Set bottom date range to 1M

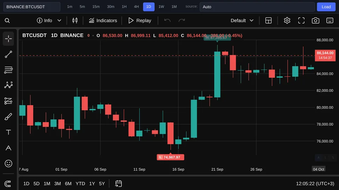coord(47,184)
